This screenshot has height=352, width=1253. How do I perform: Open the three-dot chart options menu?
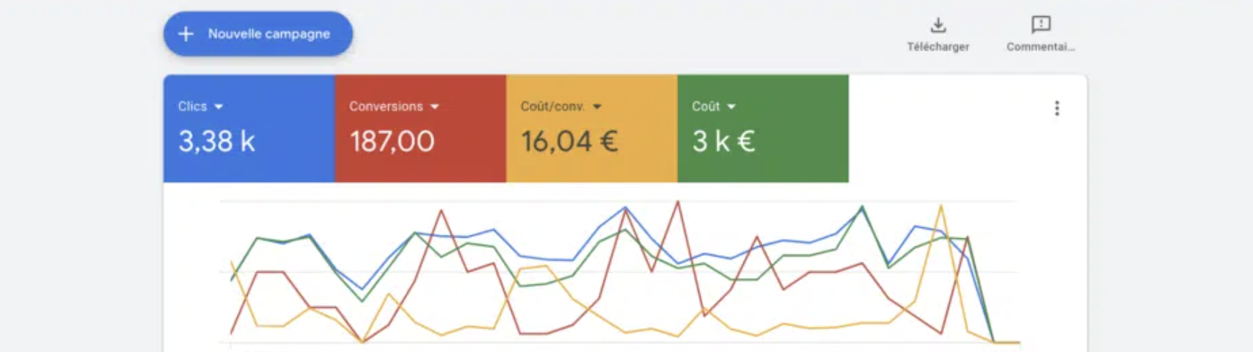[1056, 109]
